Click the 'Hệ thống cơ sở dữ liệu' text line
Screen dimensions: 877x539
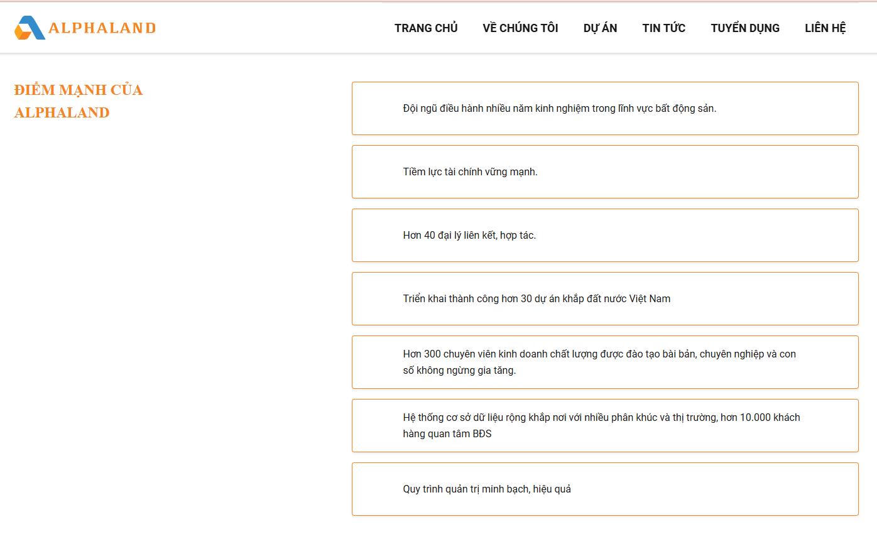click(601, 417)
